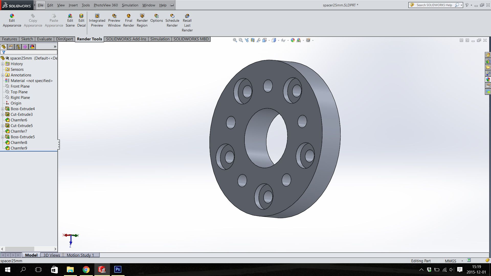491x276 pixels.
Task: Click the Edit Appearance tool
Action: (x=12, y=20)
